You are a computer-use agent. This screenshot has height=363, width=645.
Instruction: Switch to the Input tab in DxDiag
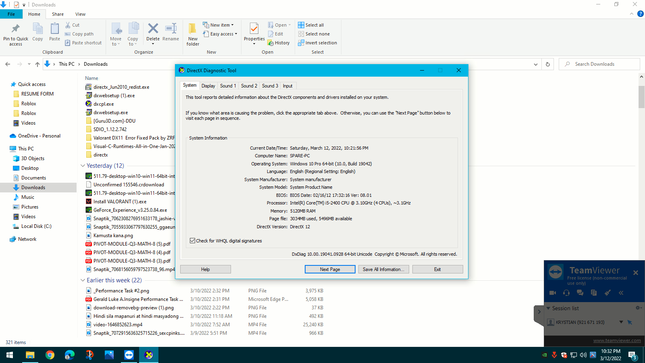pyautogui.click(x=287, y=86)
